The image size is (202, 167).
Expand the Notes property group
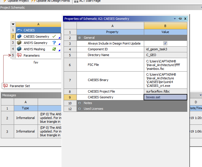pos(80,103)
